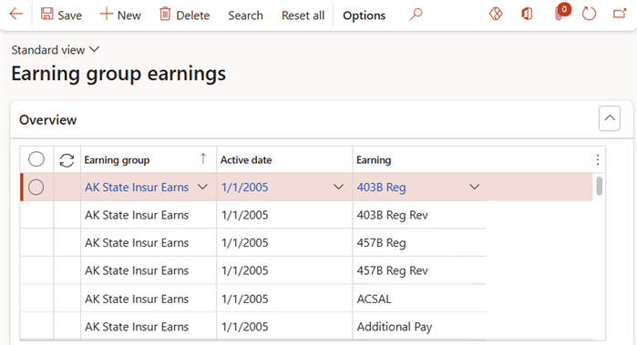Go back using the left arrow icon
Image resolution: width=637 pixels, height=345 pixels.
pos(16,15)
